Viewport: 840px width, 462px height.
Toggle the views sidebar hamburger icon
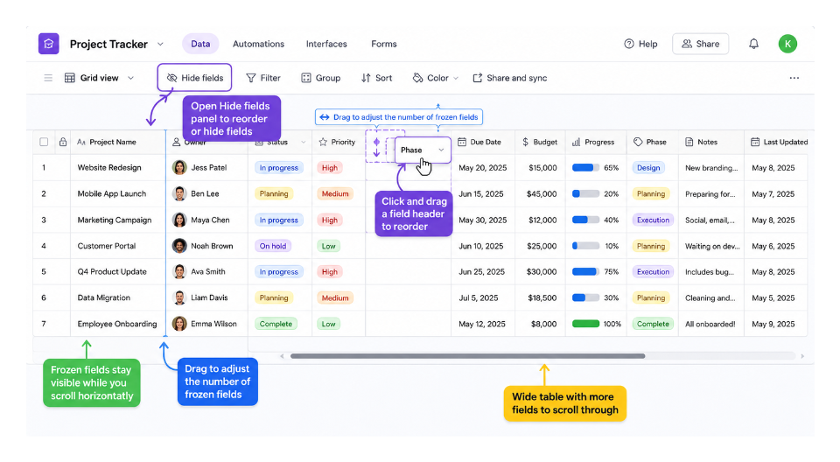point(48,78)
